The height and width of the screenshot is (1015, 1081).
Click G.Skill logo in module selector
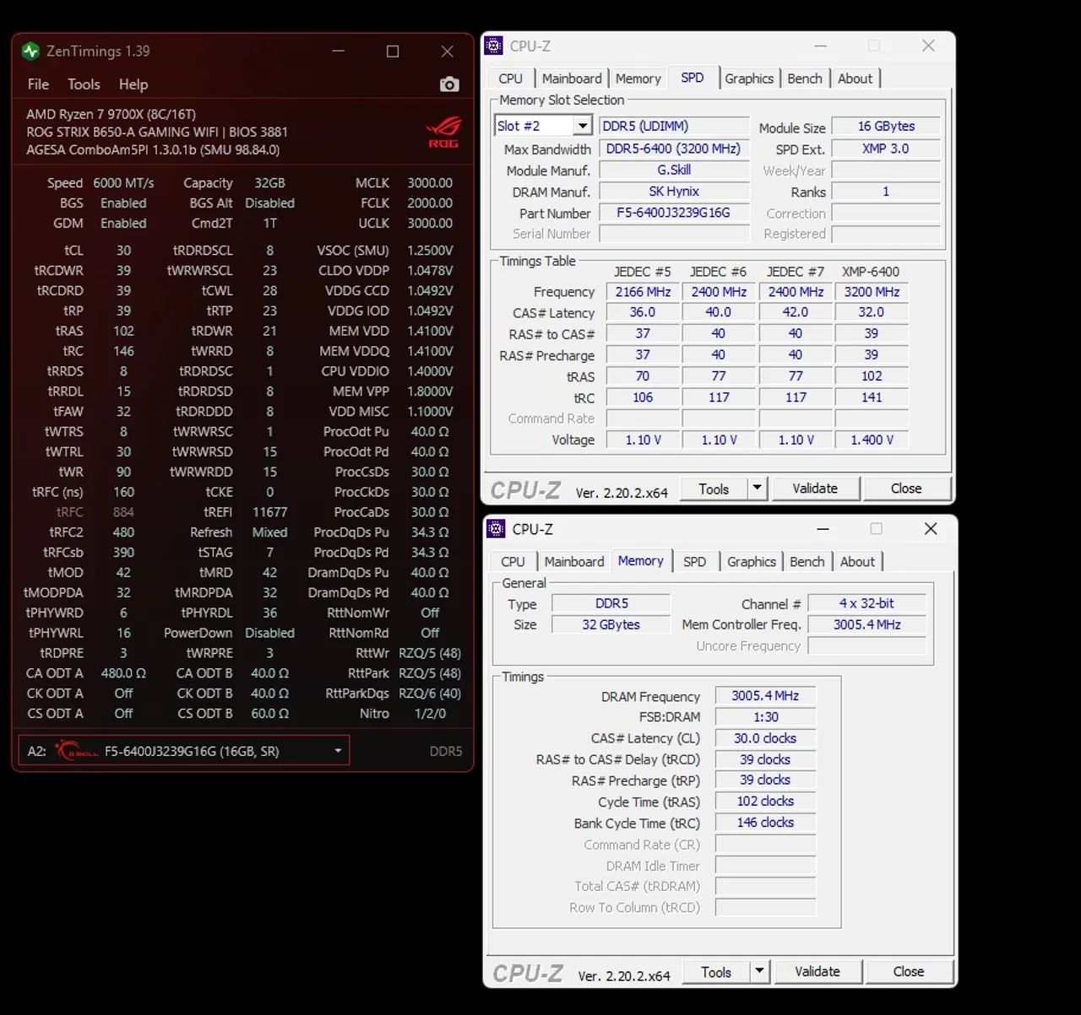pos(77,751)
